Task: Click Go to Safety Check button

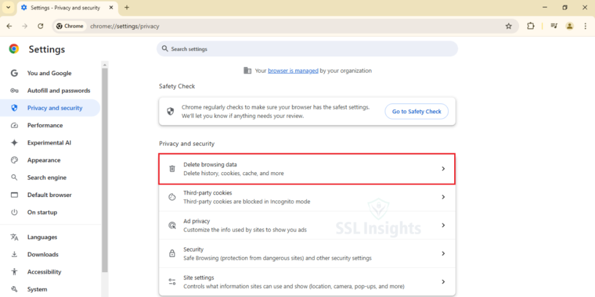Action: [416, 112]
